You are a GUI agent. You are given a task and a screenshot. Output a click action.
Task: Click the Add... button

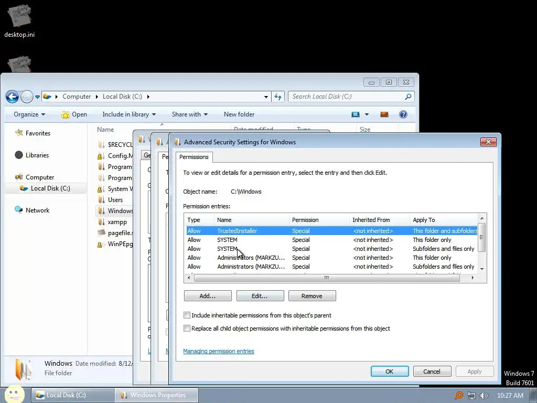click(208, 296)
